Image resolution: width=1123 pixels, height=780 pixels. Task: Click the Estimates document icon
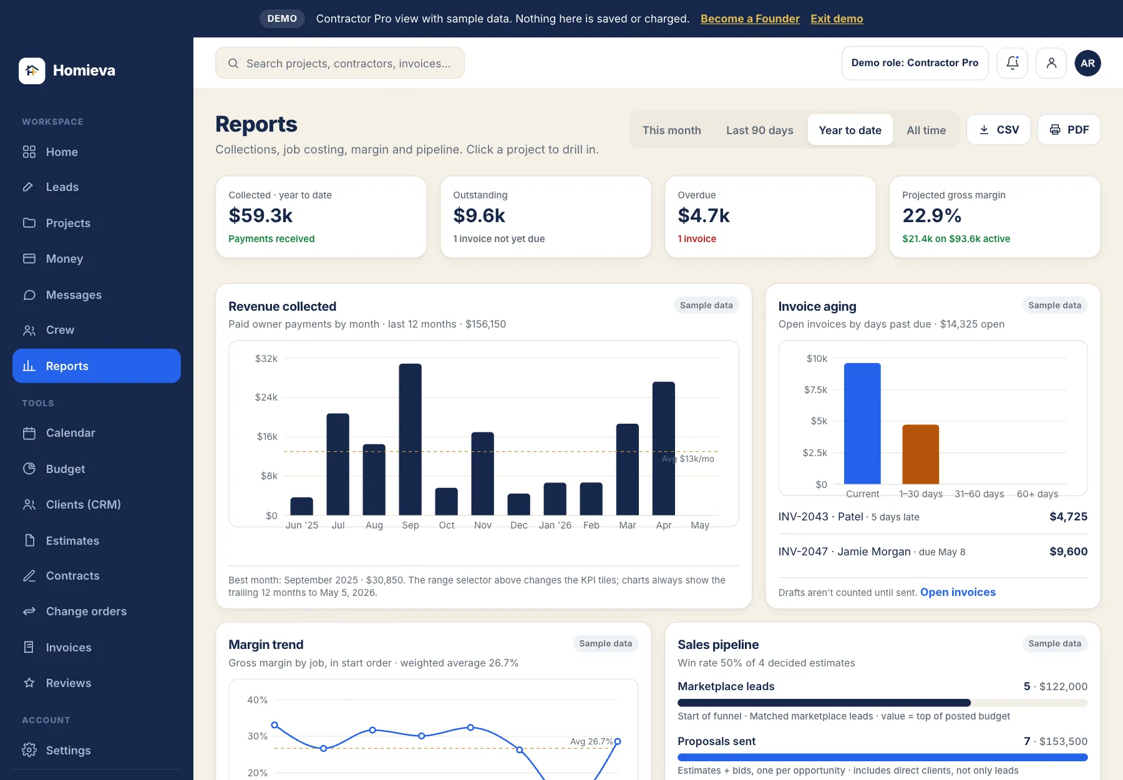click(x=29, y=540)
